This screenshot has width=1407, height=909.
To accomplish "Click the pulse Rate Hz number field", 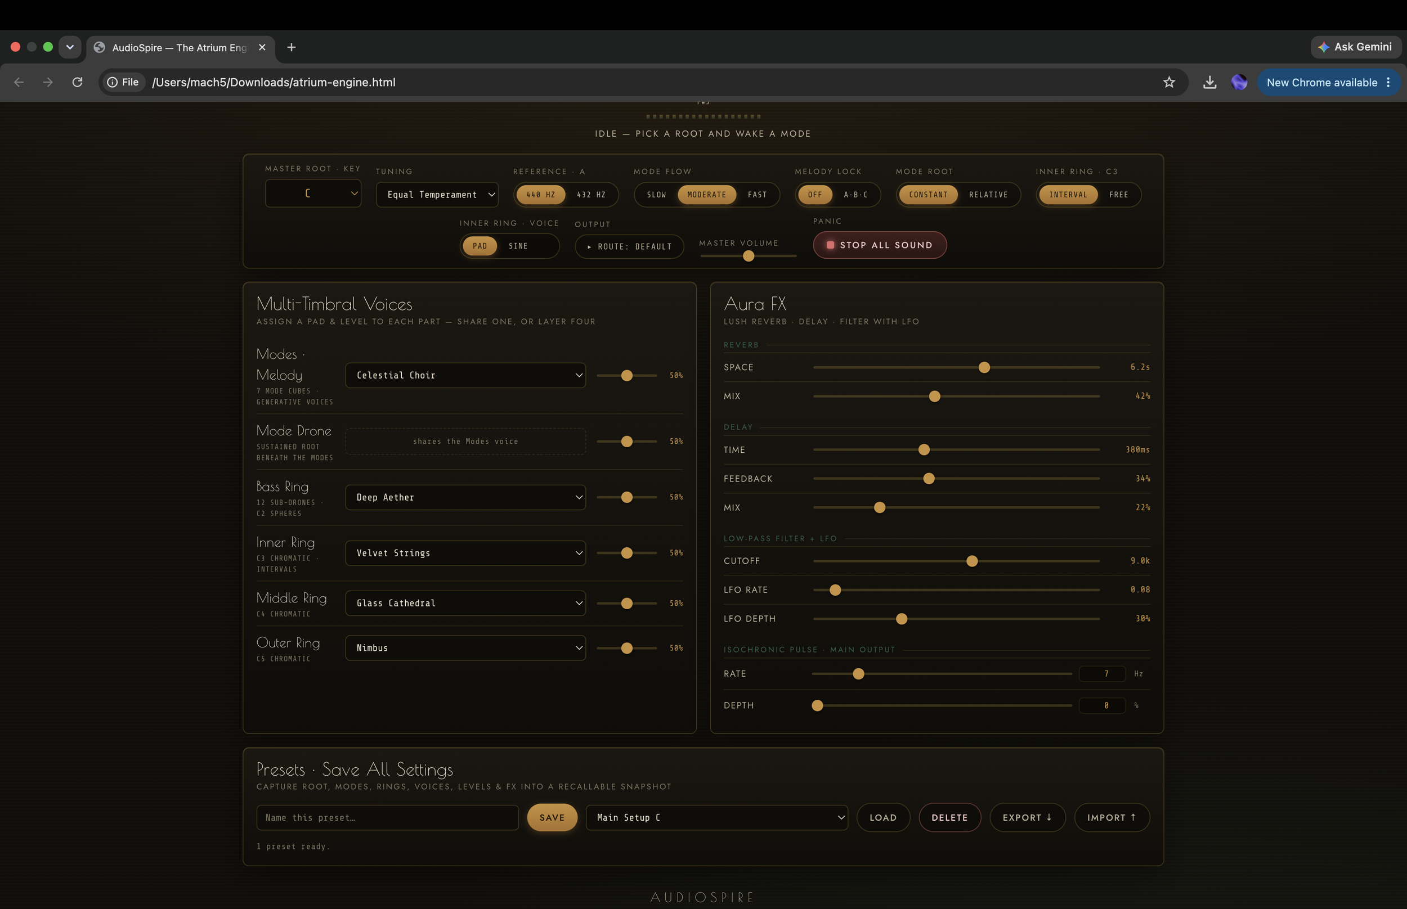I will tap(1102, 673).
